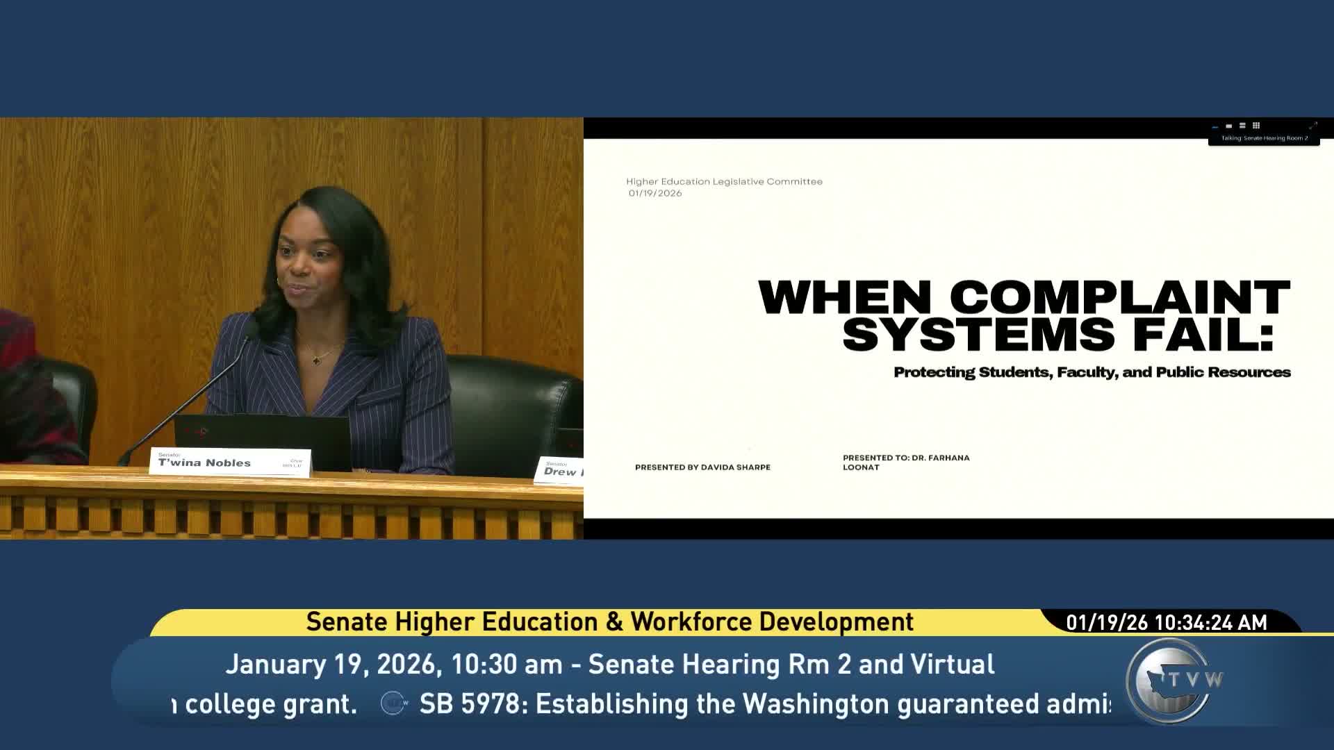Click the SB 5978 ticker text

[x=764, y=703]
